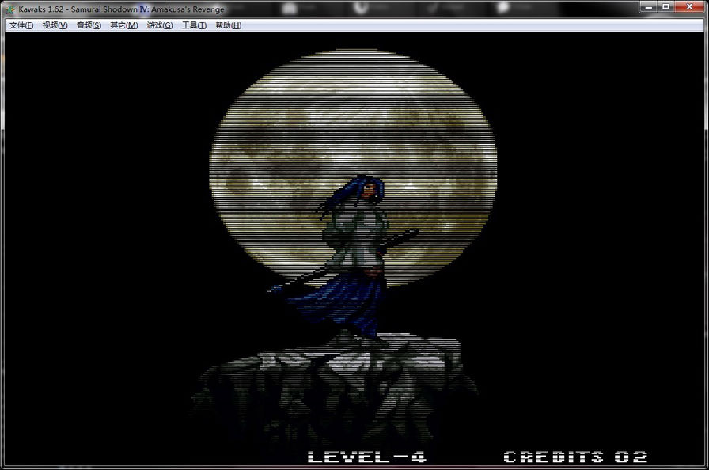This screenshot has height=470, width=709.
Task: Open the 游戏(G) menu
Action: pyautogui.click(x=160, y=25)
